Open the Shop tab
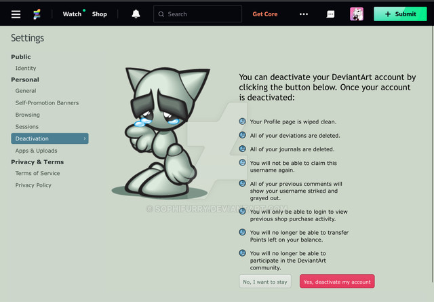Screen dimensions: 434x302 100,14
